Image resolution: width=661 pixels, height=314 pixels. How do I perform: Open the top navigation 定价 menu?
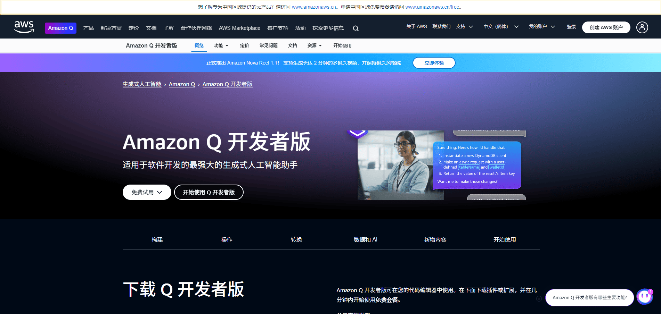coord(133,28)
